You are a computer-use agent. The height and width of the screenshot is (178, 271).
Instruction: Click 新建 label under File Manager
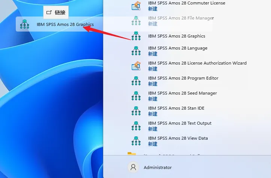153,24
